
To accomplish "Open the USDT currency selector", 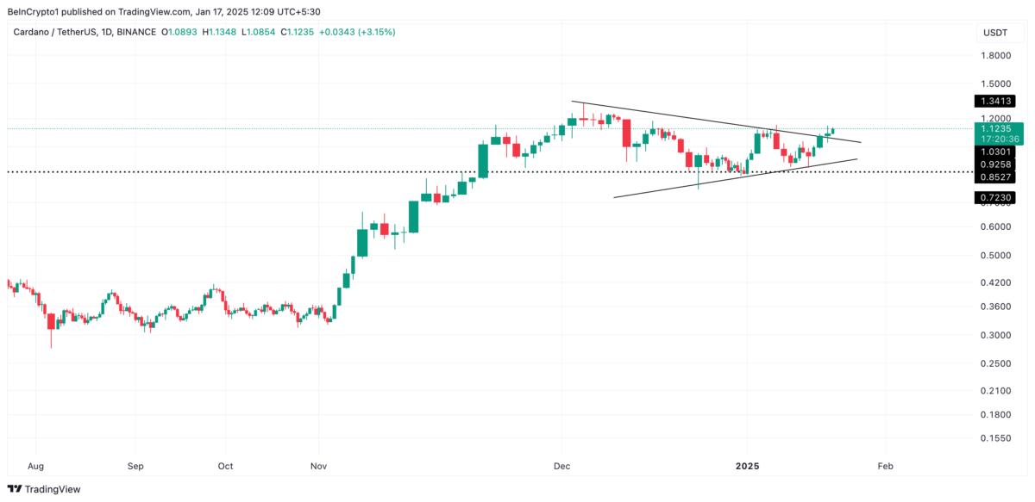I will [x=995, y=33].
